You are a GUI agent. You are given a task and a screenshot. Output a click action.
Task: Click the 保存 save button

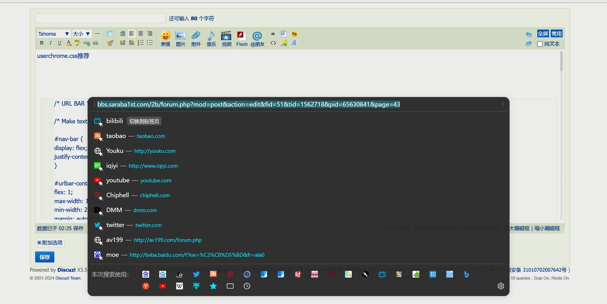[x=45, y=257]
